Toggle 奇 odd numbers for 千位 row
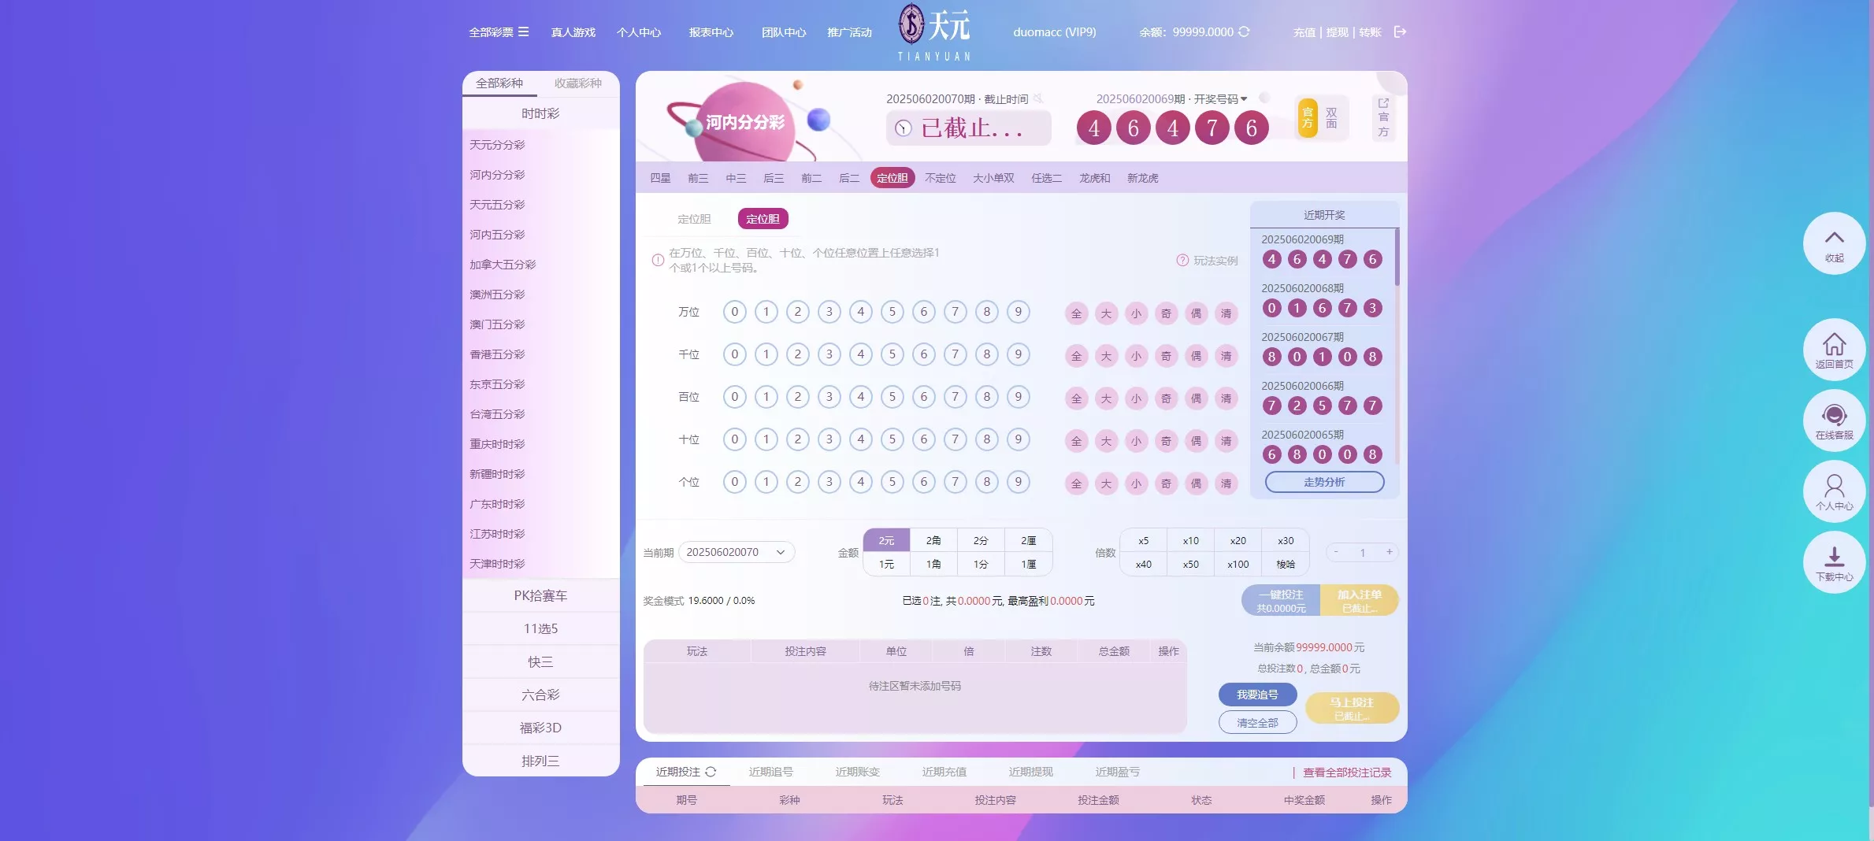This screenshot has width=1874, height=841. 1166,355
